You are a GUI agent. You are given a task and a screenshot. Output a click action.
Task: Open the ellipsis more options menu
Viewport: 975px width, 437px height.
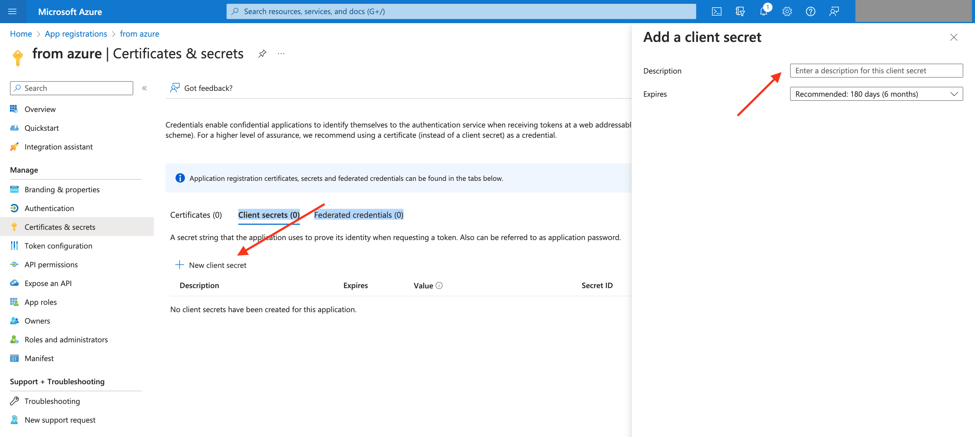coord(281,54)
